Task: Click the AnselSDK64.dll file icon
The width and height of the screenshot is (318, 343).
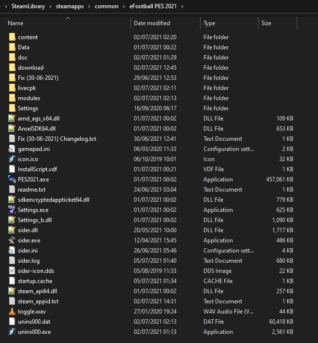Action: click(12, 128)
